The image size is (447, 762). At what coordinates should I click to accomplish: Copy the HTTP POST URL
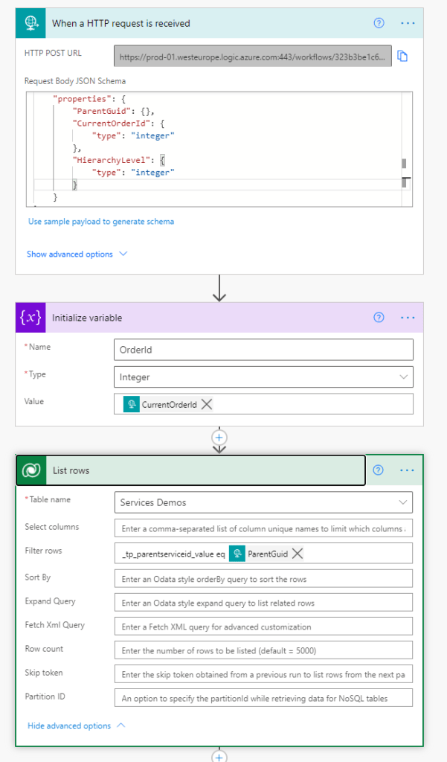tap(402, 57)
